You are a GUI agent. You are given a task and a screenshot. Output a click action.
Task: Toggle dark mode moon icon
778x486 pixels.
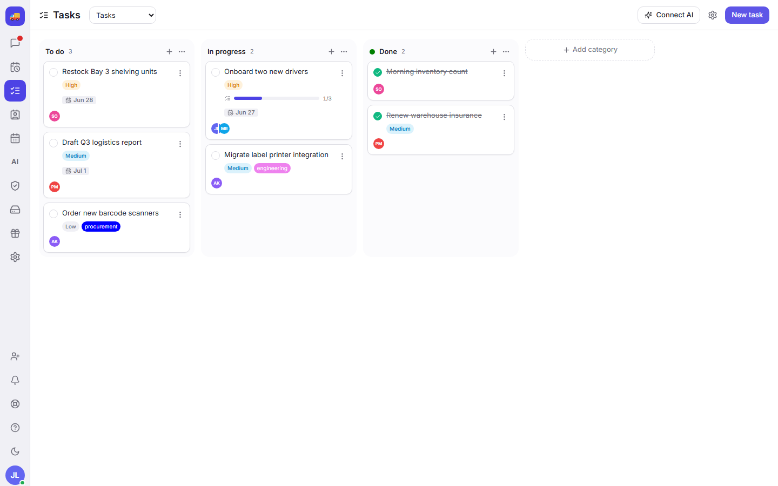click(15, 451)
